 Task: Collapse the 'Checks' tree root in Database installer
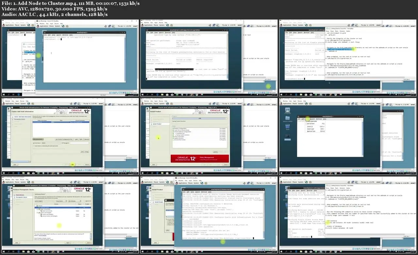pyautogui.click(x=37, y=206)
